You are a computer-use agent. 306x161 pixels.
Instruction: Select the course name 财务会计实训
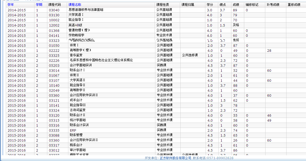coord(79,125)
